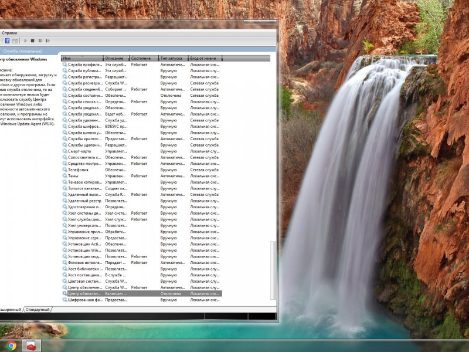Click the services list vertical scrollbar thumb
The height and width of the screenshot is (352, 469).
[x=273, y=270]
